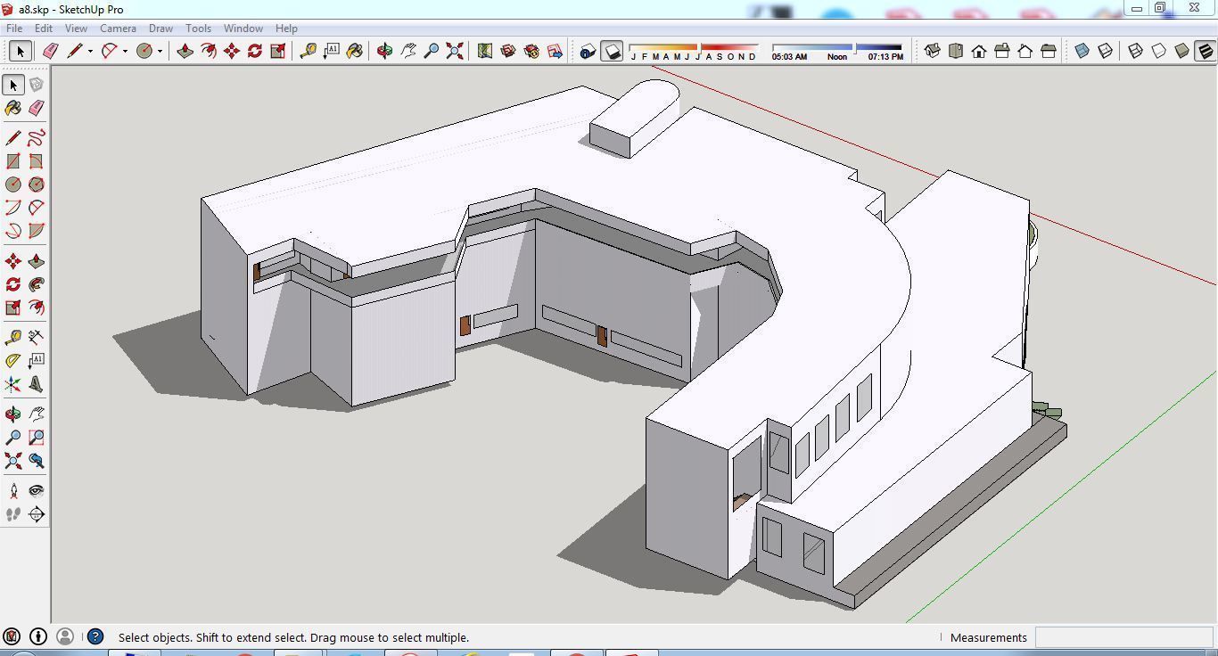Viewport: 1218px width, 656px height.
Task: Expand the Line tool dropdown arrow
Action: click(90, 51)
